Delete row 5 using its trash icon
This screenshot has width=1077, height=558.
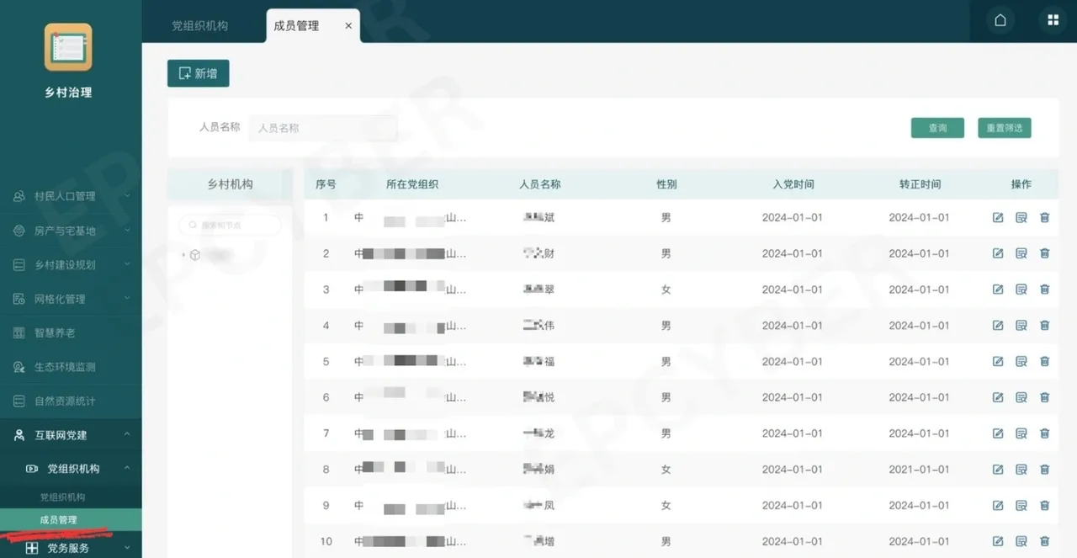(1044, 362)
